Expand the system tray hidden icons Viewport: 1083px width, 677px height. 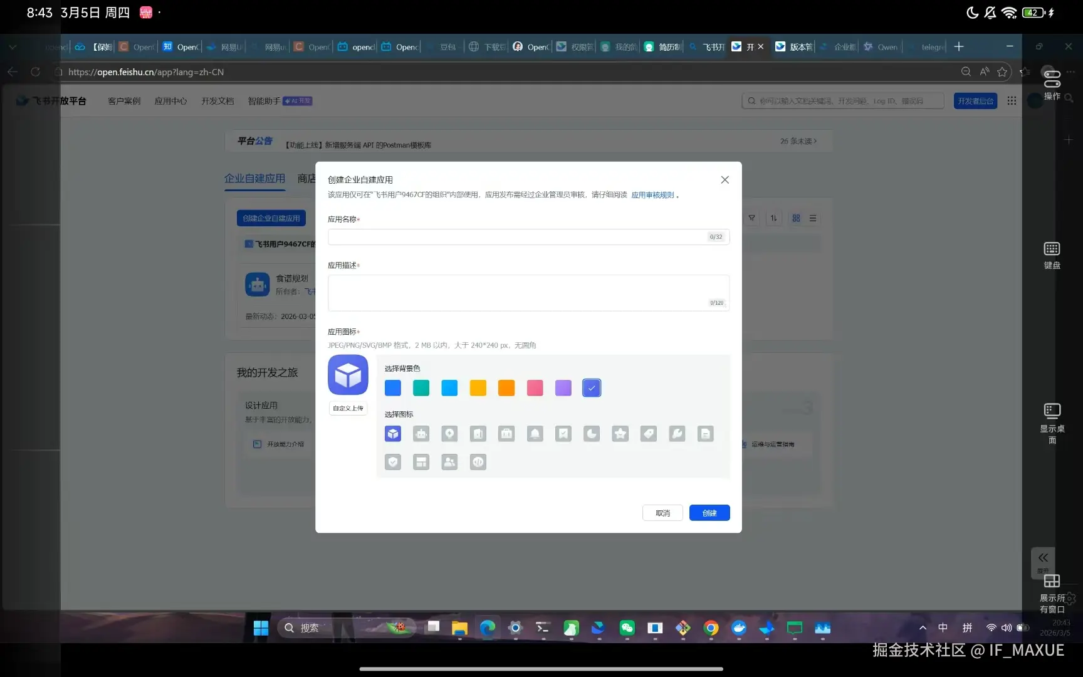(x=923, y=627)
